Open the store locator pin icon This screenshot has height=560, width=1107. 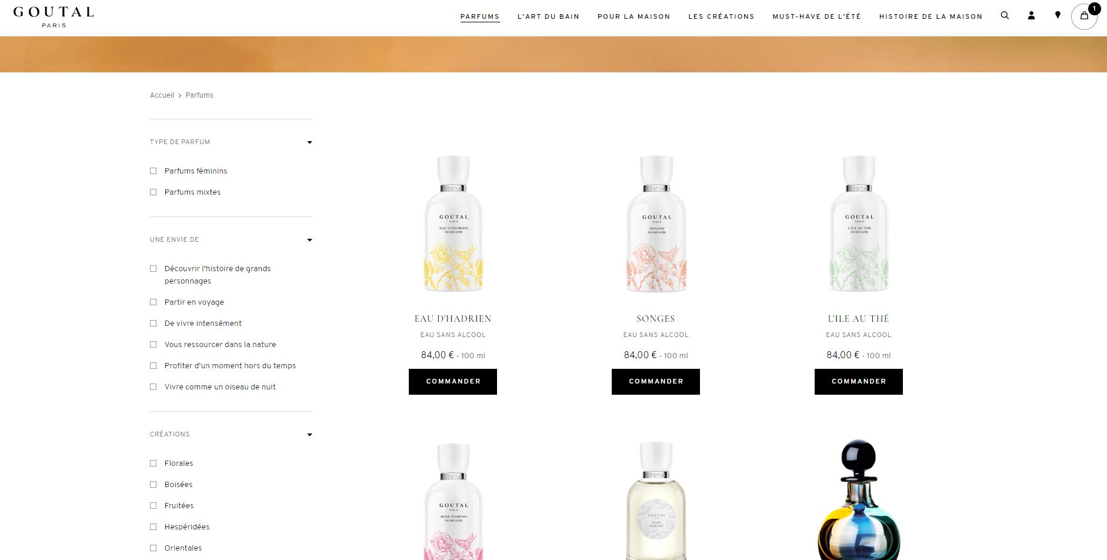(1058, 16)
